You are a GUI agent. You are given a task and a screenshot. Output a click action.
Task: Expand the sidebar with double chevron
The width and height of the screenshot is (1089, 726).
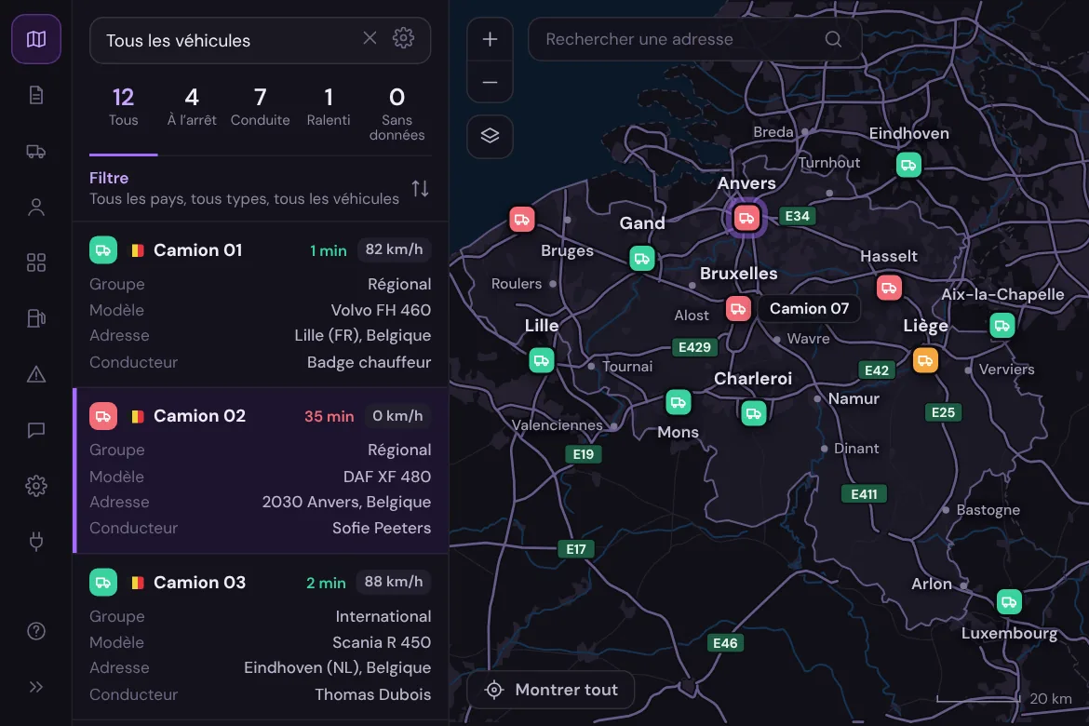coord(36,687)
